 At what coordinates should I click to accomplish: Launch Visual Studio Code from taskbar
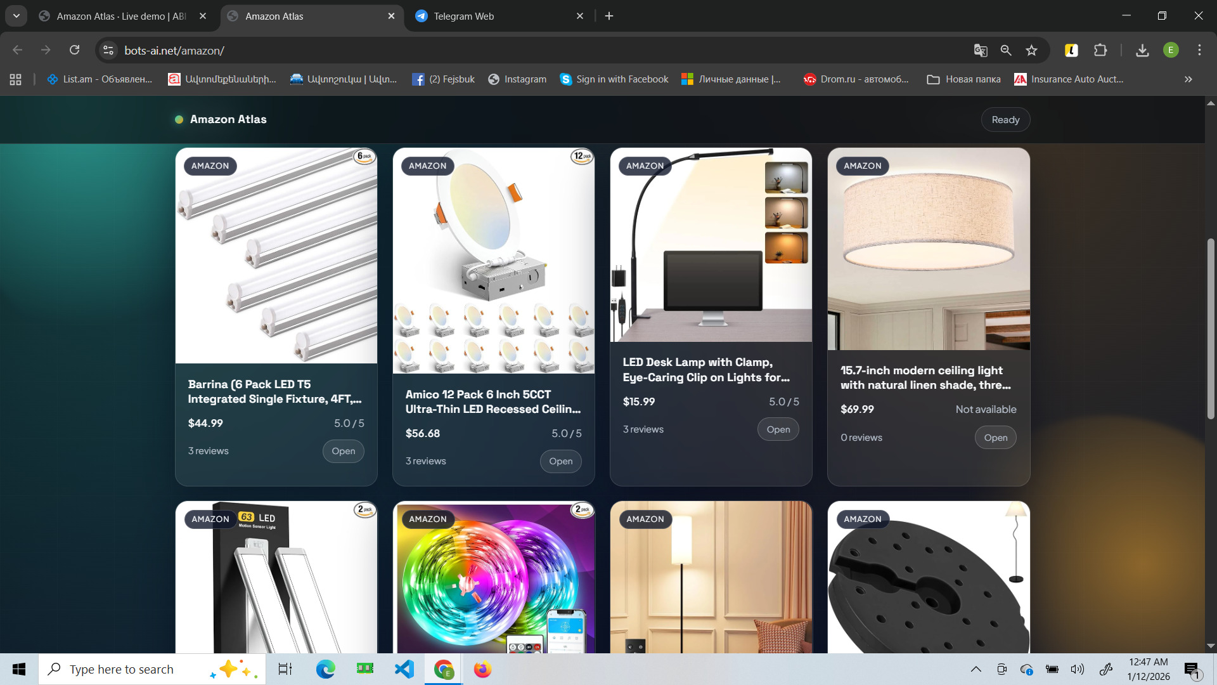point(404,669)
